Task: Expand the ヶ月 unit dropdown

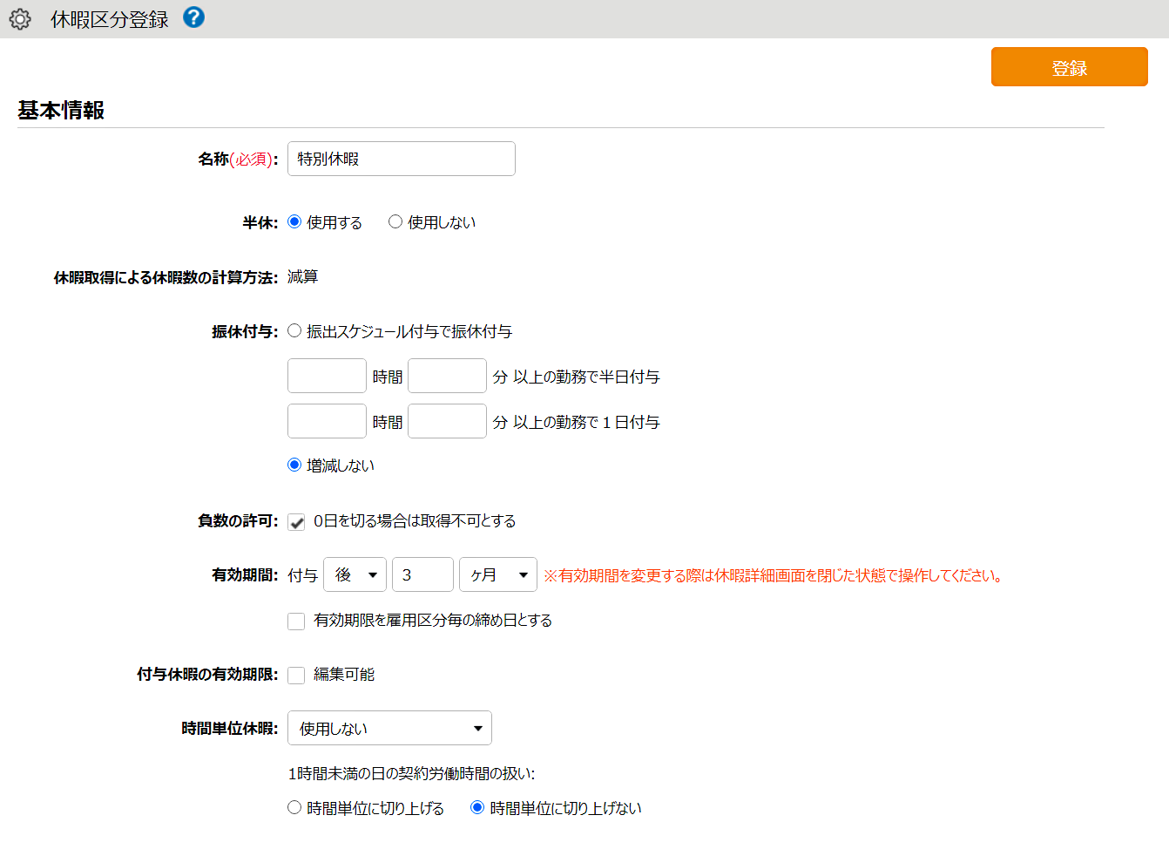Action: pos(498,574)
